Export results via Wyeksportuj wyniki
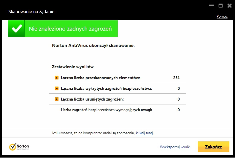The width and height of the screenshot is (235, 158). tap(175, 147)
